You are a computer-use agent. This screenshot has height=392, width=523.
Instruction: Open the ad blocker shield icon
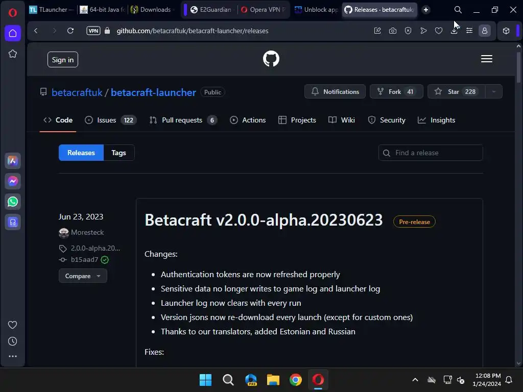coord(408,31)
